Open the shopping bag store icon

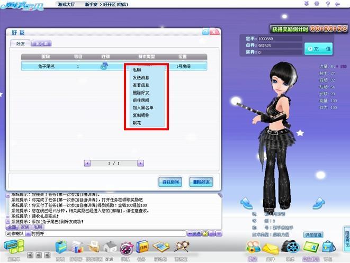pos(61,247)
